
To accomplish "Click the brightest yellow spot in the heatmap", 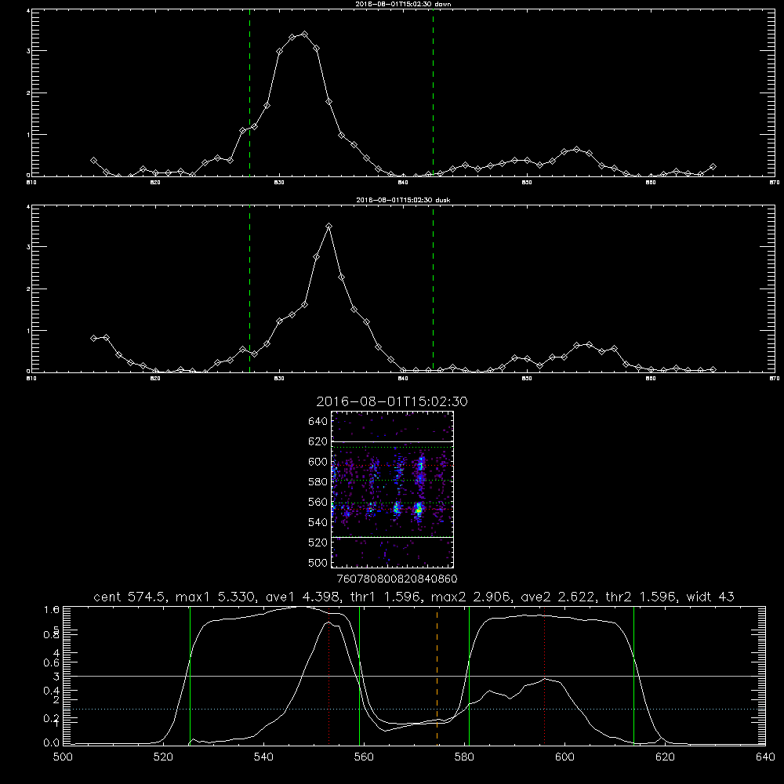I will point(419,510).
